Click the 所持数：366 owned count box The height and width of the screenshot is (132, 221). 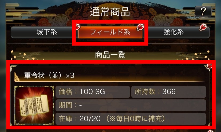pyautogui.click(x=169, y=92)
